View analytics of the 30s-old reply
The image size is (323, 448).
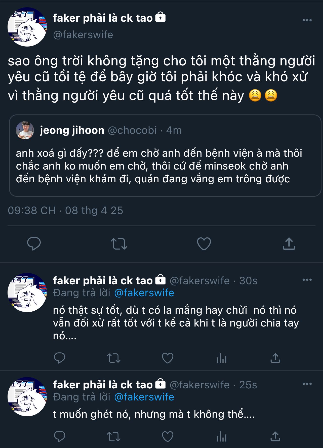pyautogui.click(x=222, y=358)
